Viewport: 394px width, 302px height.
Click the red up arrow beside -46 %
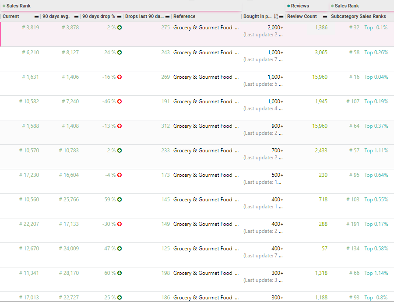[120, 102]
